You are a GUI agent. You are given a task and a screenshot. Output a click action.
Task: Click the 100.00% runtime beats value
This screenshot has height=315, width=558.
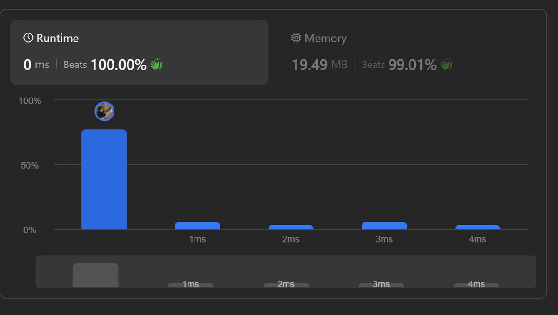pyautogui.click(x=119, y=65)
